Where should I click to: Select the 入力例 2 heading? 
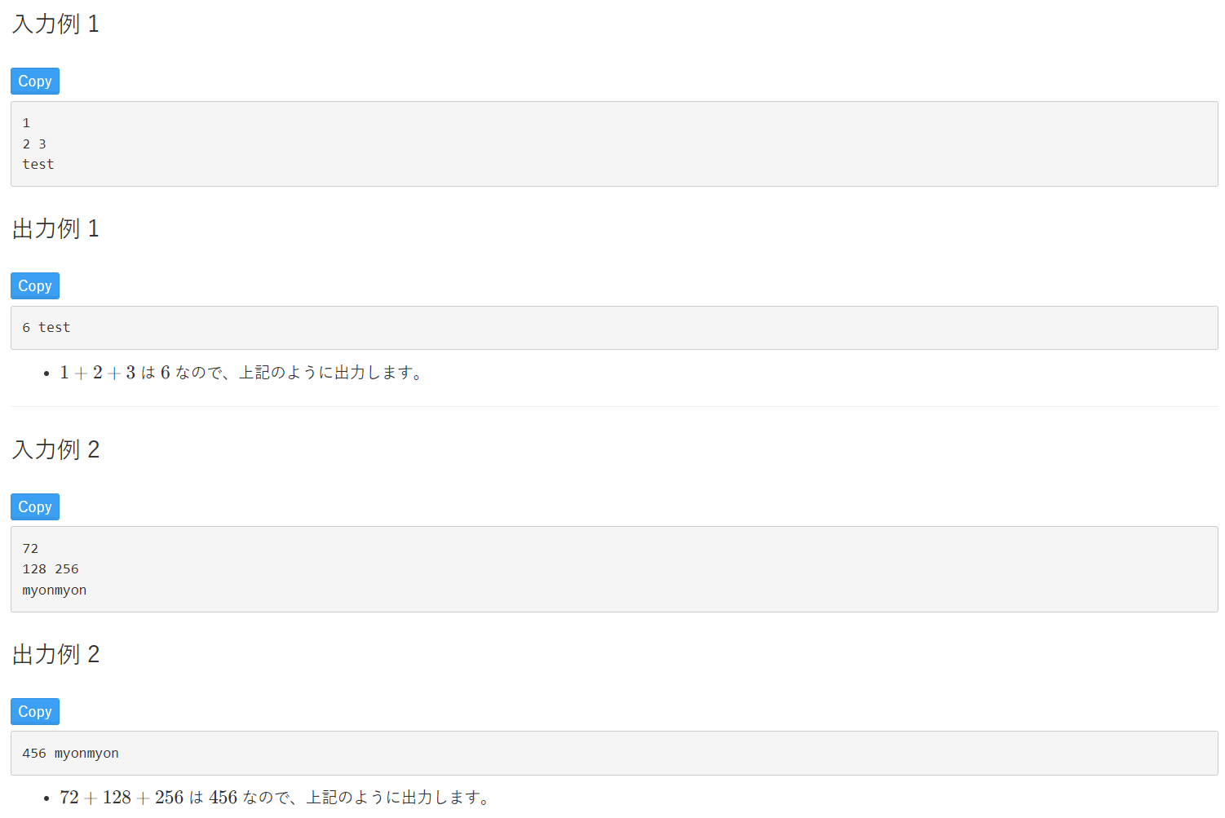tap(55, 449)
